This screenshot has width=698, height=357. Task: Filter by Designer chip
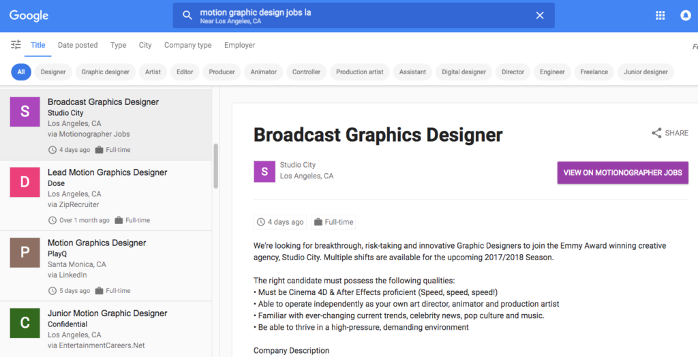click(x=53, y=72)
